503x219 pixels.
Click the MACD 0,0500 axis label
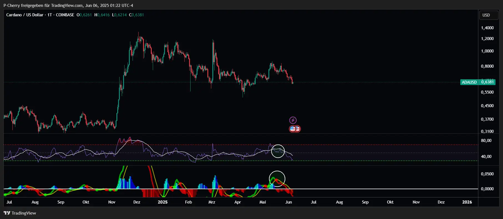tap(487, 174)
